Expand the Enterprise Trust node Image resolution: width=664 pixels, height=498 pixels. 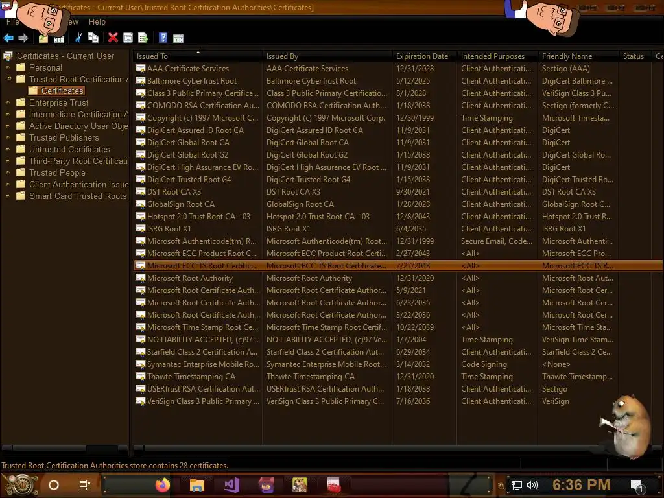[8, 103]
